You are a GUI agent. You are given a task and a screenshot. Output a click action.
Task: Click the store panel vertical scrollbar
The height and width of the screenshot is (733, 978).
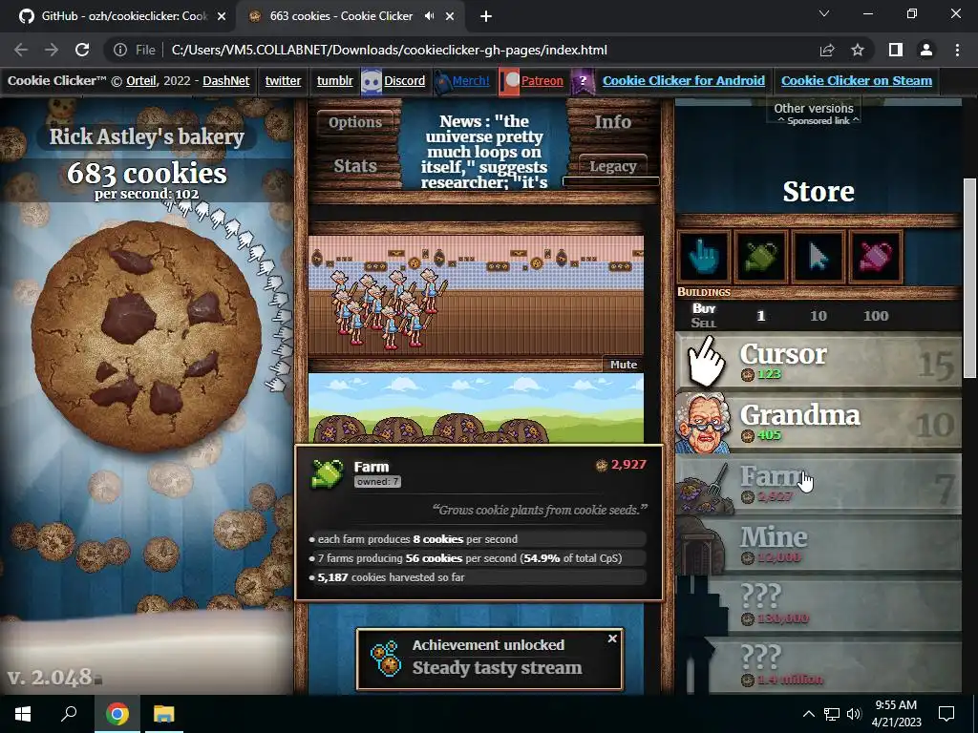(969, 278)
